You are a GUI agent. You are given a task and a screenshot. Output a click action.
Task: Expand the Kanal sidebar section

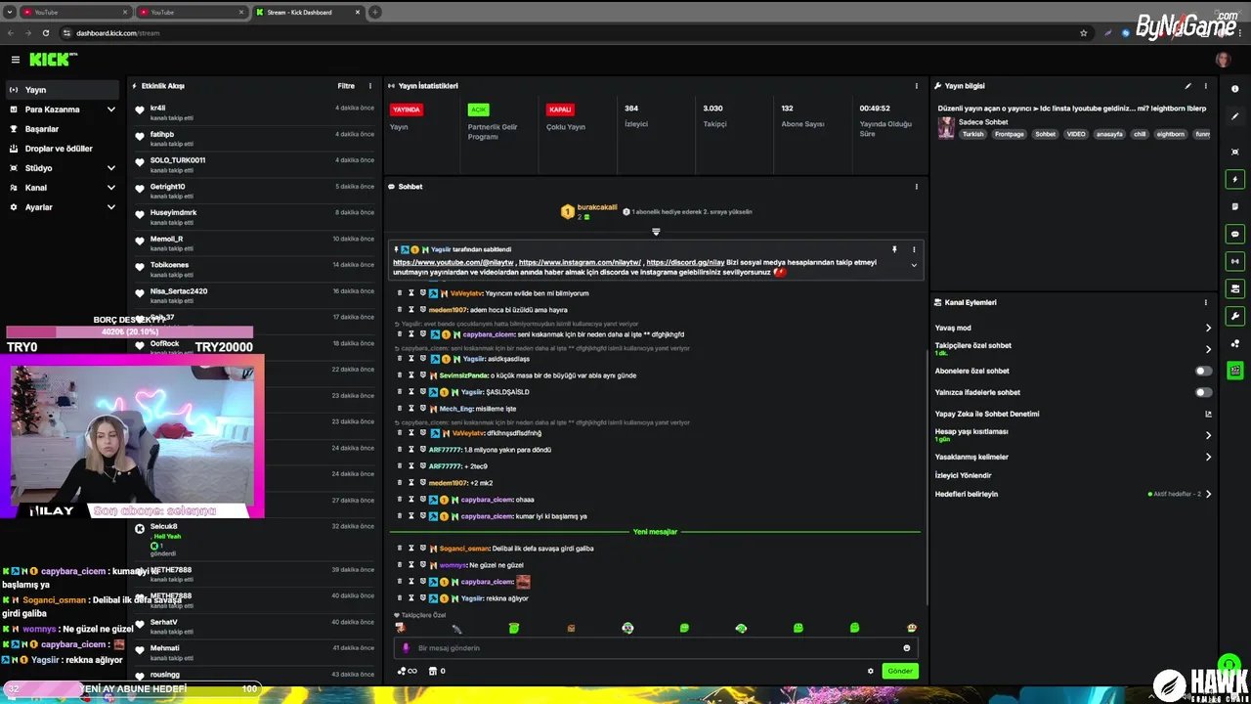coord(63,188)
